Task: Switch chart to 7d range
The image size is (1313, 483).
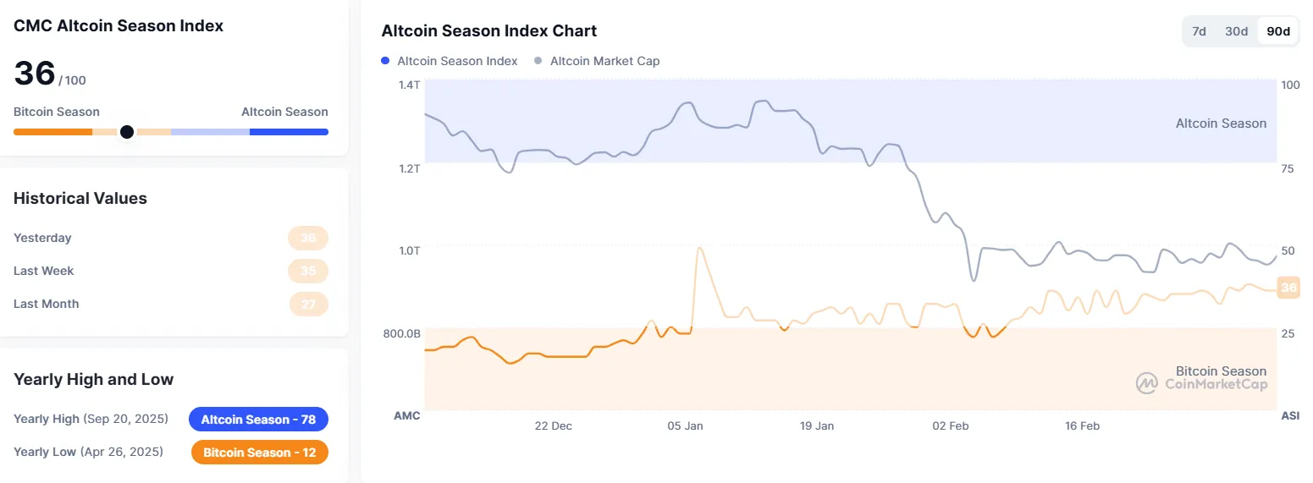Action: 1199,31
